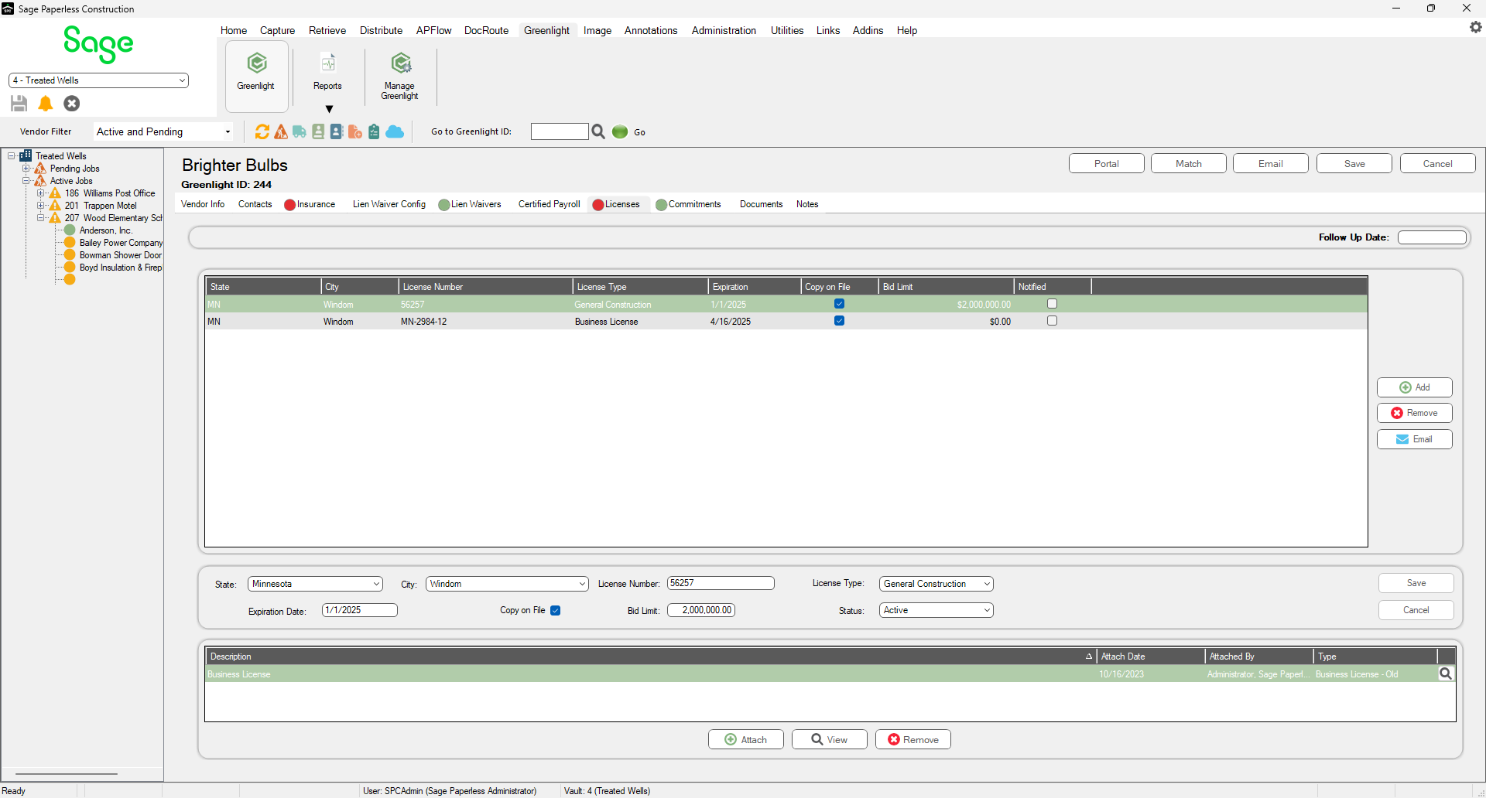This screenshot has height=798, width=1486.
Task: Click the green truck toolbar icon
Action: point(300,131)
